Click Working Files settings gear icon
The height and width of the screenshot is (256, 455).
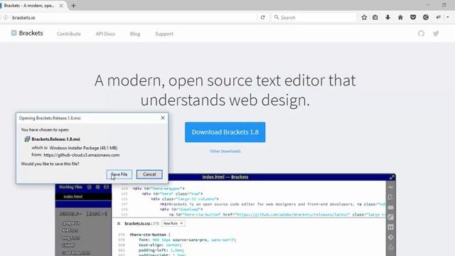[x=98, y=187]
